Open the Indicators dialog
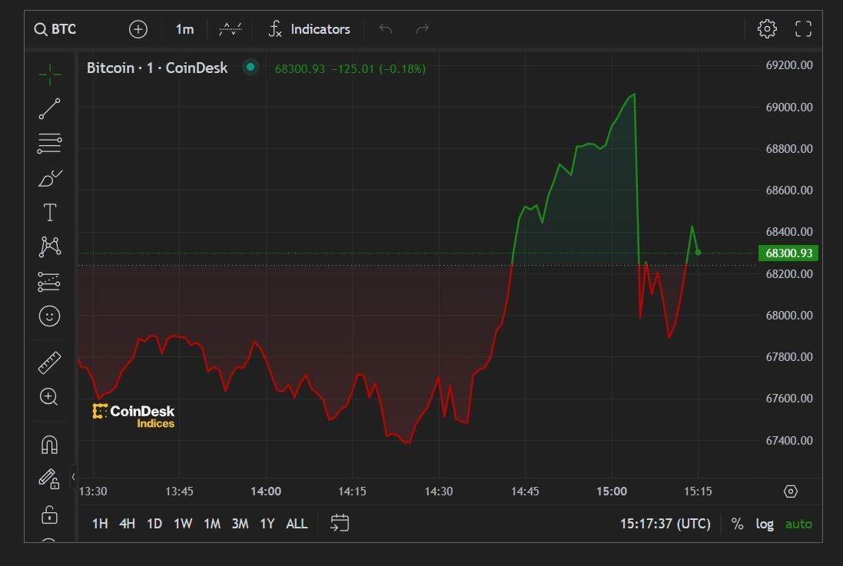Image resolution: width=843 pixels, height=566 pixels. [x=309, y=29]
